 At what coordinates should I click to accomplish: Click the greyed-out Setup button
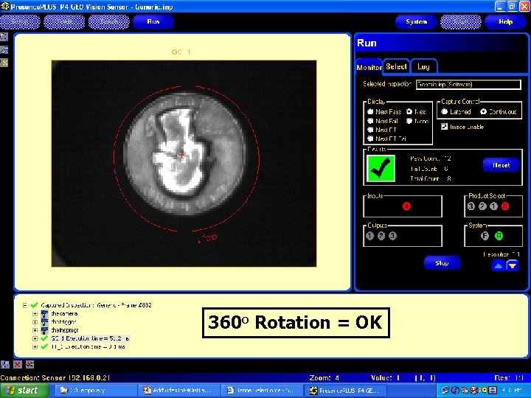tap(20, 21)
